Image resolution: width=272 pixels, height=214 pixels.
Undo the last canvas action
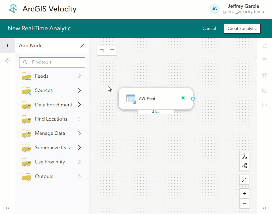coord(102,51)
